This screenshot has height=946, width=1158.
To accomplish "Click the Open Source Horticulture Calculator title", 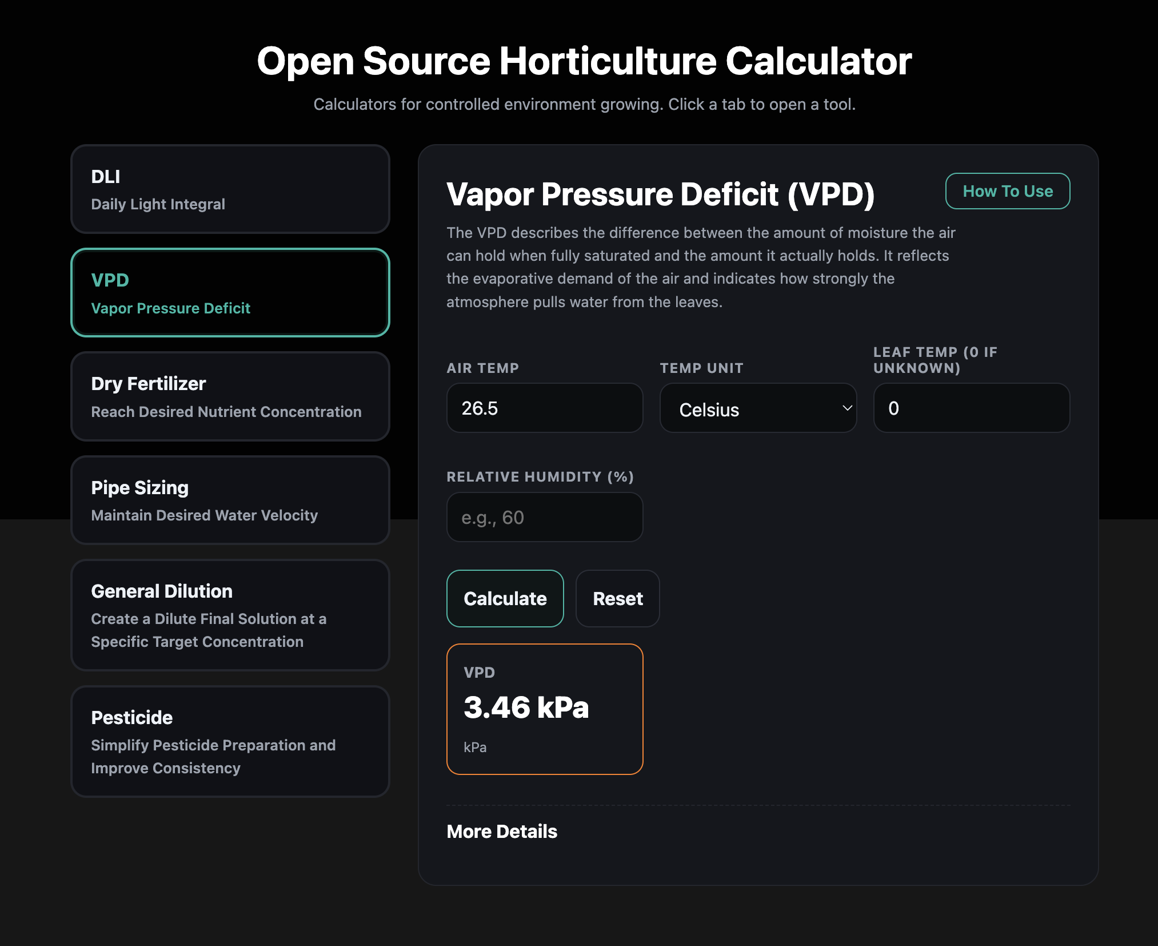I will 584,61.
